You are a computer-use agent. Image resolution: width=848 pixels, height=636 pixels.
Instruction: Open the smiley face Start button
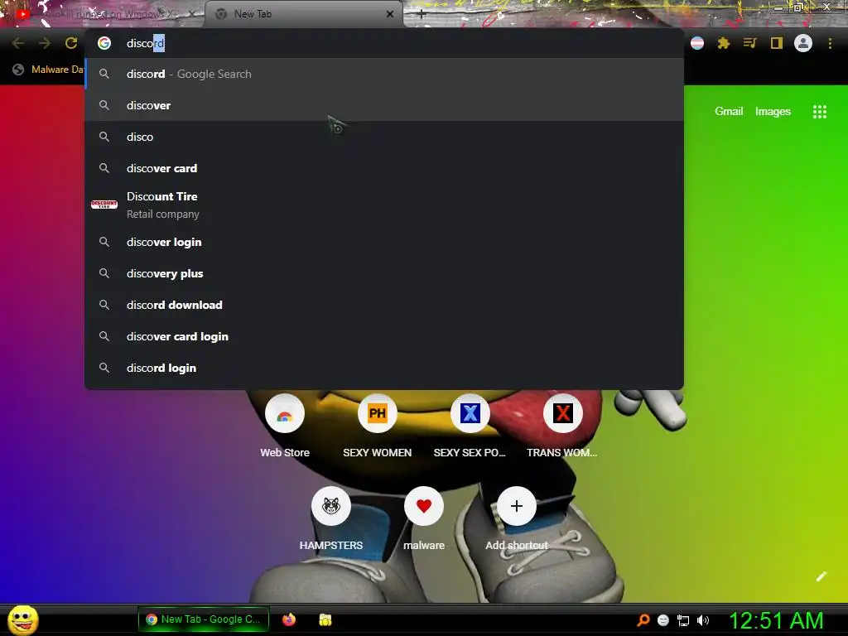coord(23,619)
